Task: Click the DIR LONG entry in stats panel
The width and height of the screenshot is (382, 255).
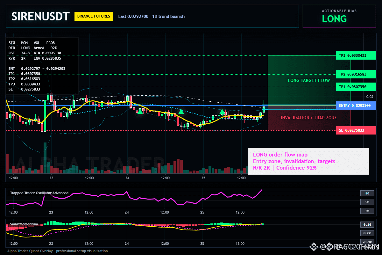Action: pyautogui.click(x=19, y=48)
